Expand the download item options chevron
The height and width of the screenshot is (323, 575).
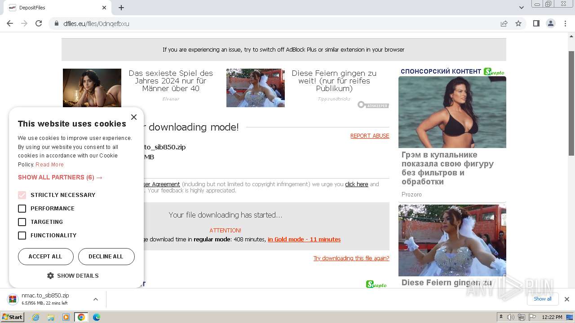pyautogui.click(x=96, y=299)
